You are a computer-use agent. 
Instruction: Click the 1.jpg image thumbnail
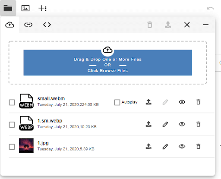tap(26, 145)
